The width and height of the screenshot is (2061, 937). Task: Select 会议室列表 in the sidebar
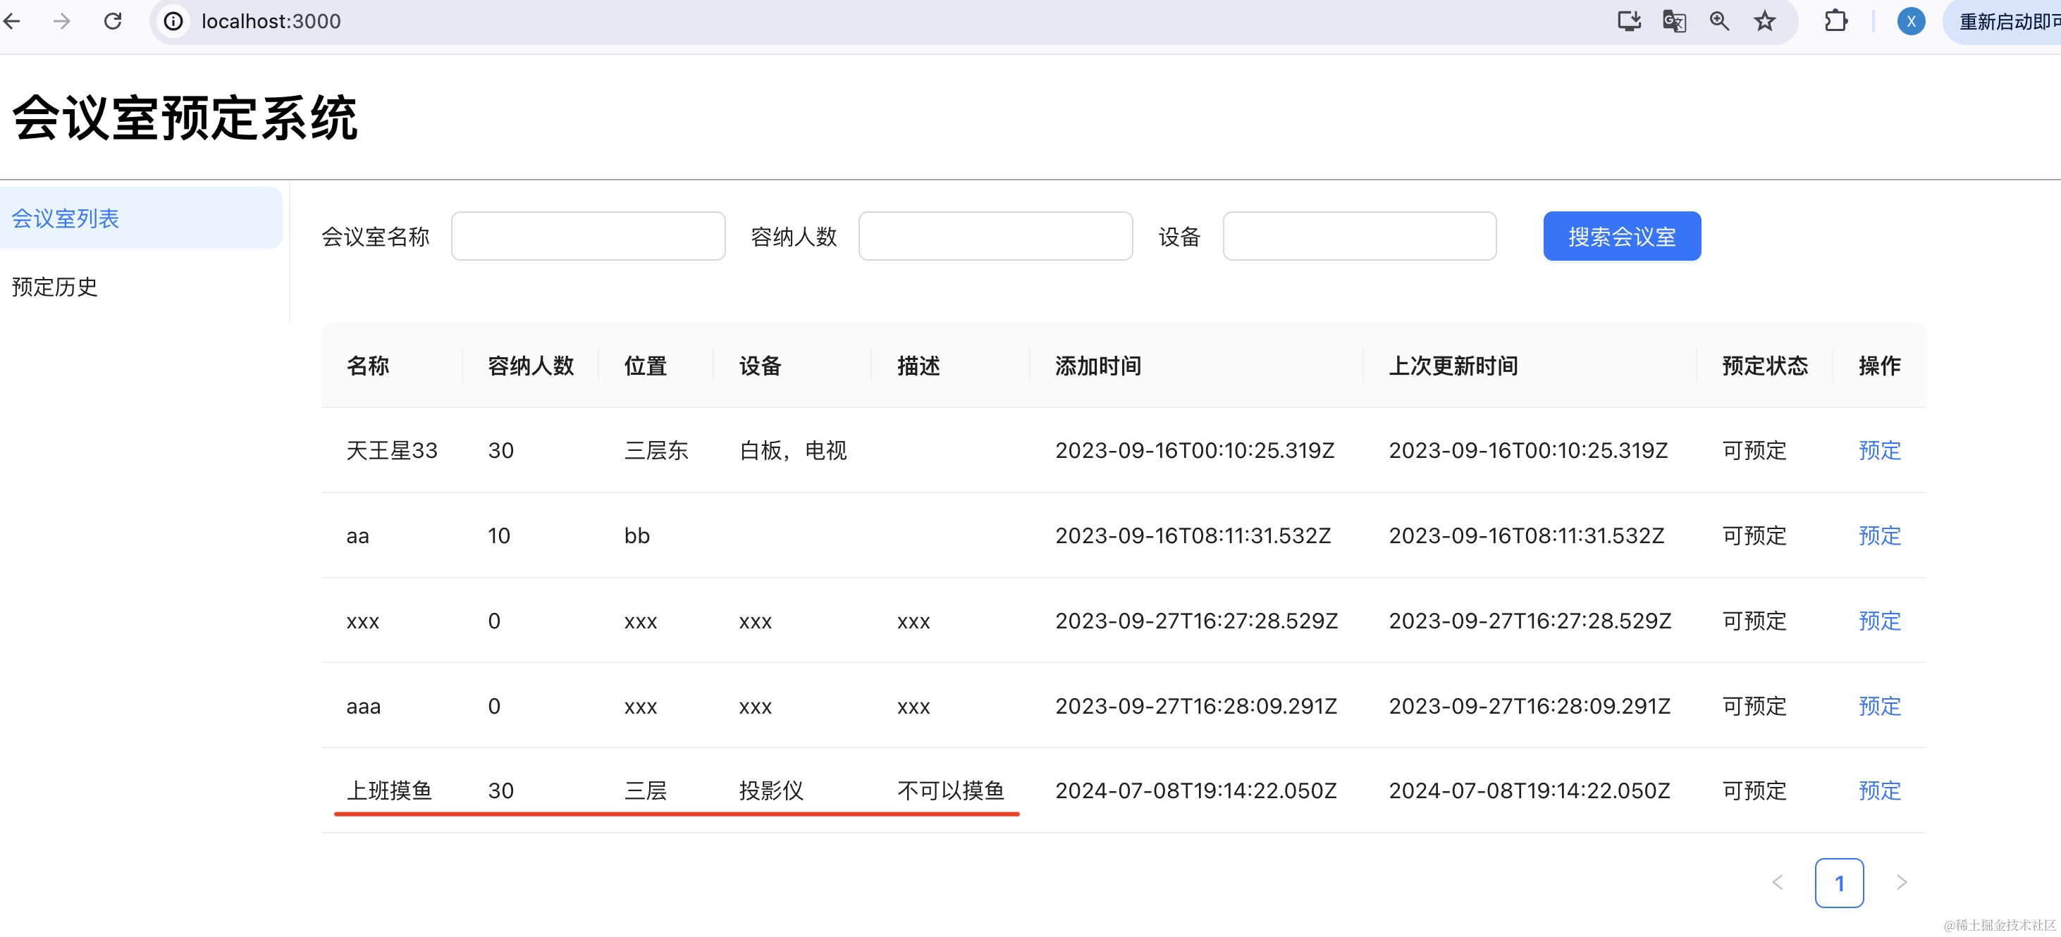click(x=66, y=218)
